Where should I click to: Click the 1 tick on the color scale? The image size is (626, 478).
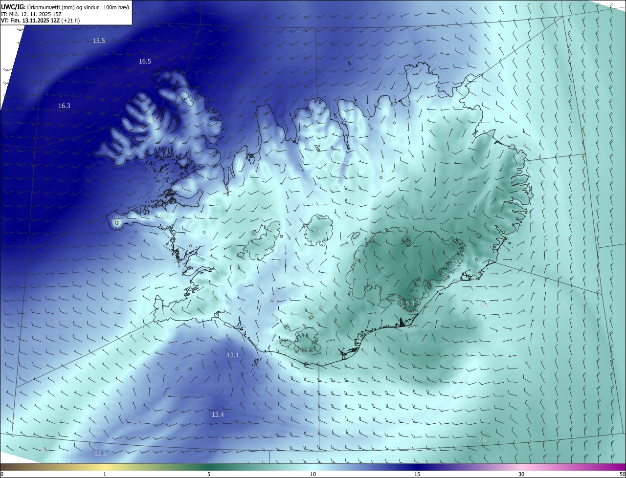point(105,474)
